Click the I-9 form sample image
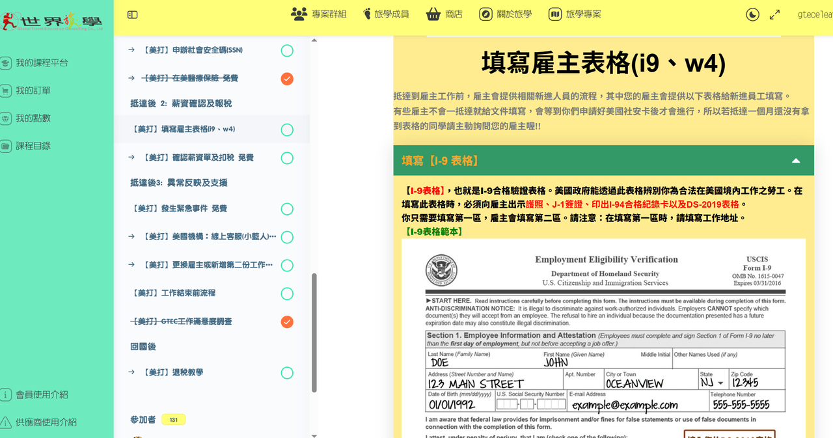 (x=603, y=338)
